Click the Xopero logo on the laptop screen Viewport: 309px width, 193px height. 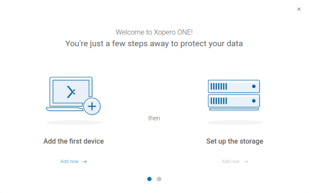click(x=71, y=92)
